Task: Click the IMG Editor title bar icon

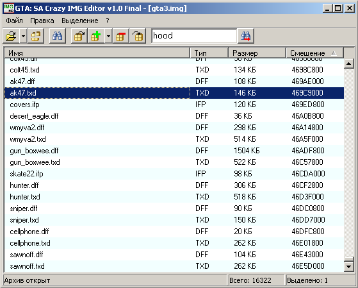Action: (x=9, y=8)
